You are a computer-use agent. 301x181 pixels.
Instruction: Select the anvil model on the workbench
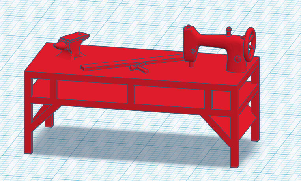pyautogui.click(x=72, y=46)
